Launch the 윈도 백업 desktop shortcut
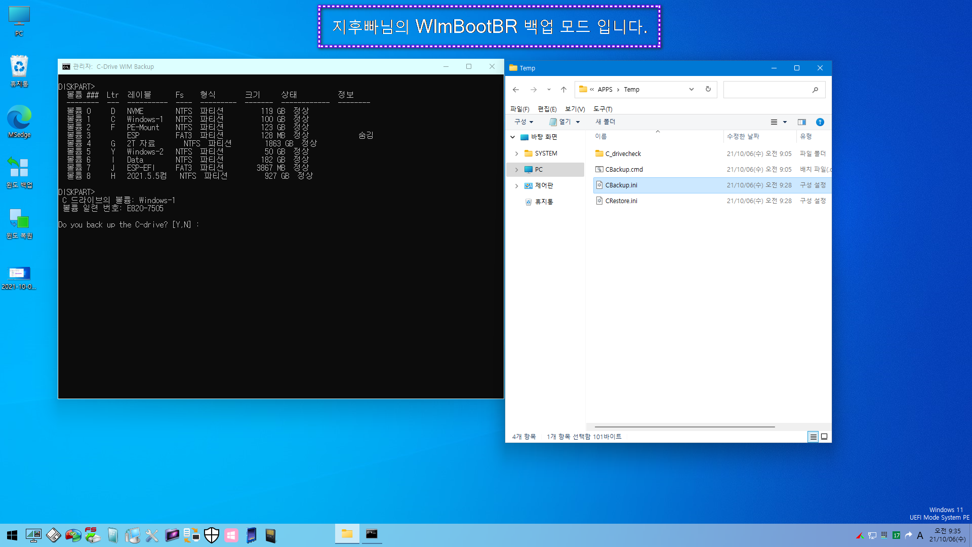 (x=19, y=172)
